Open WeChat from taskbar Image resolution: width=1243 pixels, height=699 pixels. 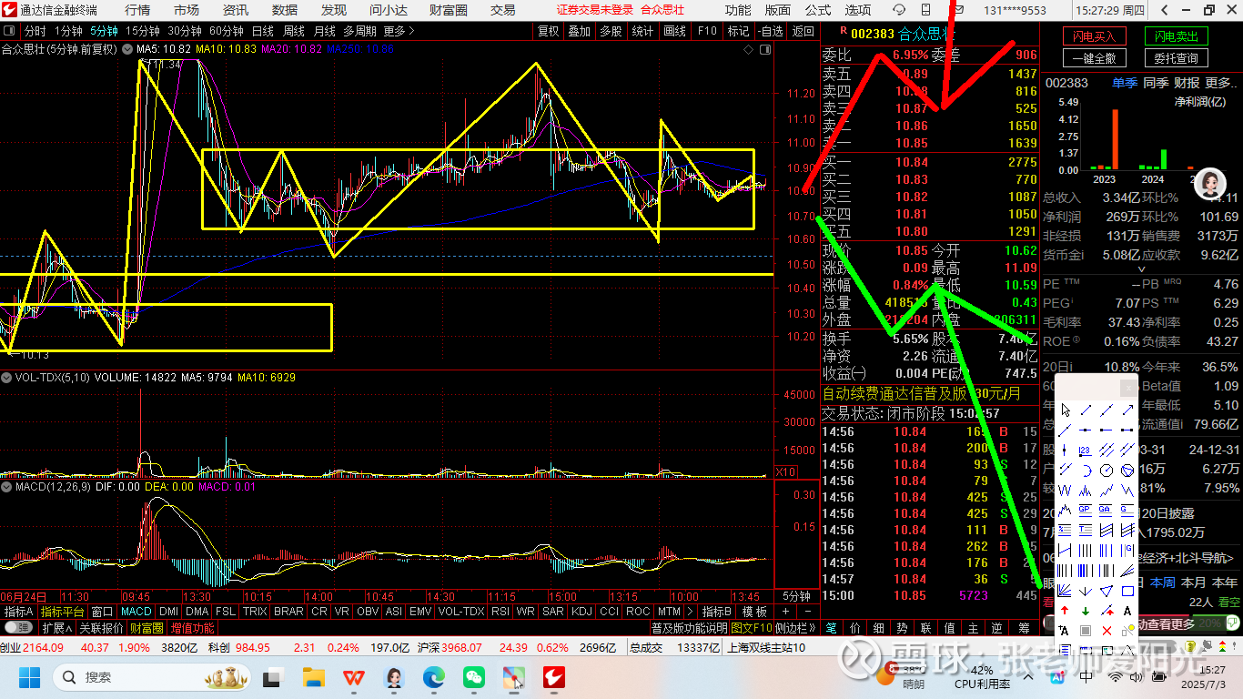point(474,677)
